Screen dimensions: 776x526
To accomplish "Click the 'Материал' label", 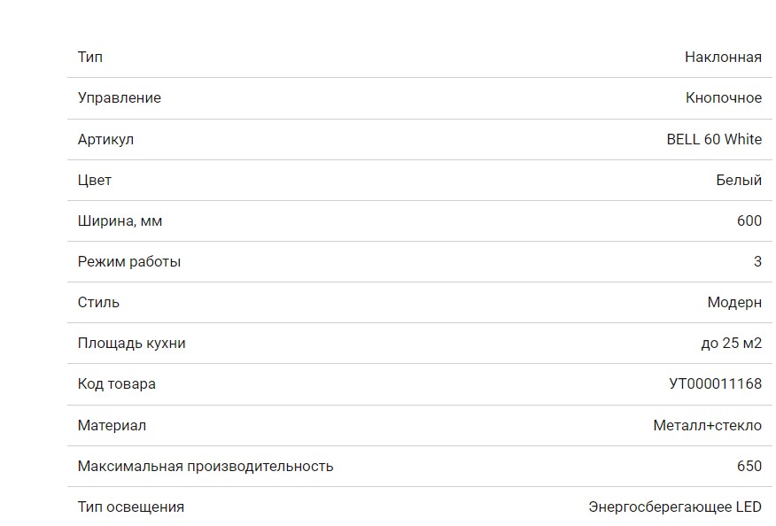I will pyautogui.click(x=112, y=425).
